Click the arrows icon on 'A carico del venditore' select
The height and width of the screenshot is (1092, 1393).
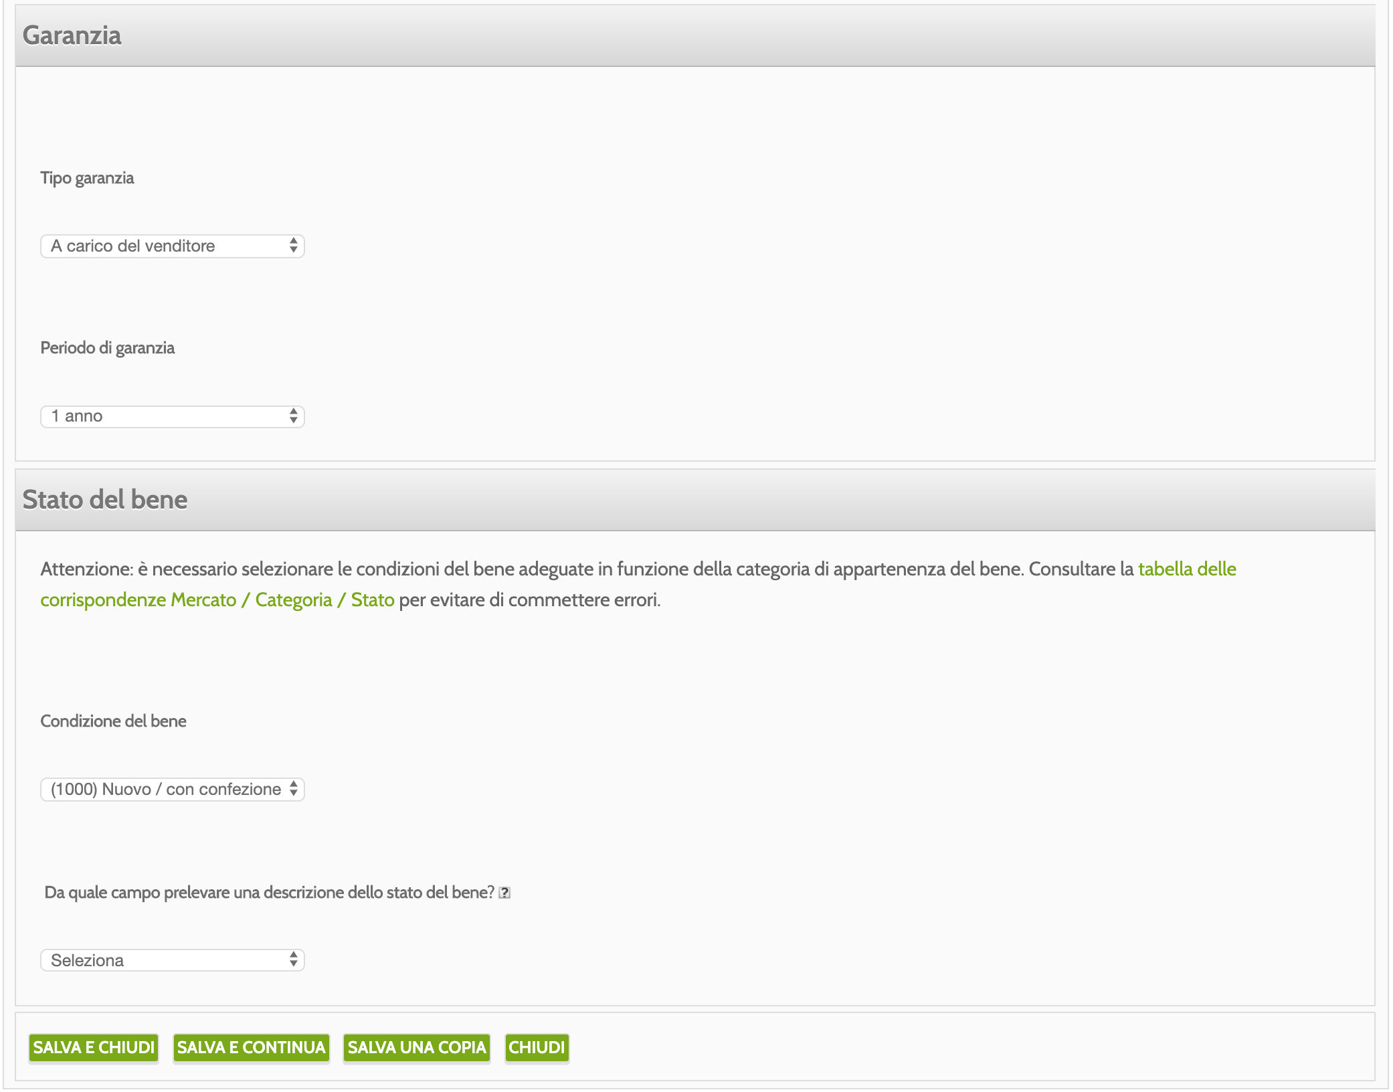tap(293, 246)
